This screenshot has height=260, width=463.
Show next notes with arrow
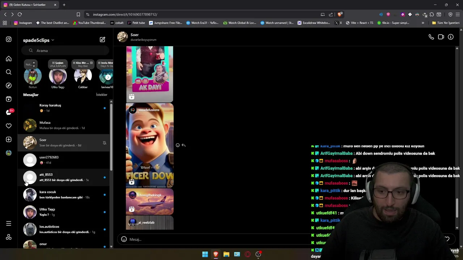108,77
